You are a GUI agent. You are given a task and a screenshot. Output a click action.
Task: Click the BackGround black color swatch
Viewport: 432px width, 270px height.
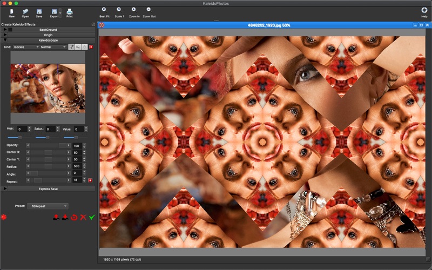(10, 30)
